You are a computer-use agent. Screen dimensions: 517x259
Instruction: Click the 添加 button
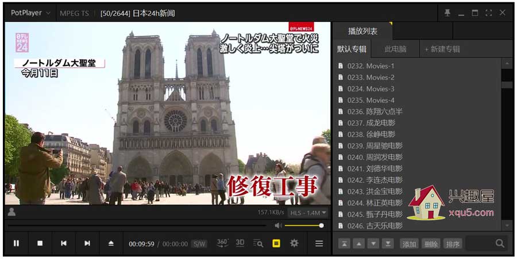pyautogui.click(x=409, y=244)
